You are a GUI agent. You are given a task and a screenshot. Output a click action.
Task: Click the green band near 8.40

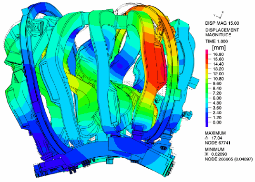click(x=207, y=88)
